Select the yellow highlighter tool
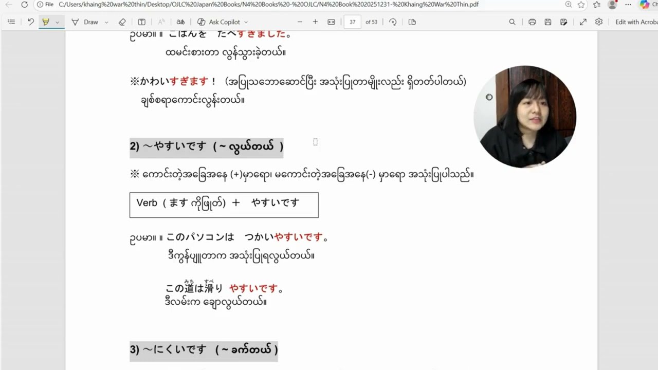The height and width of the screenshot is (370, 658). pyautogui.click(x=46, y=22)
